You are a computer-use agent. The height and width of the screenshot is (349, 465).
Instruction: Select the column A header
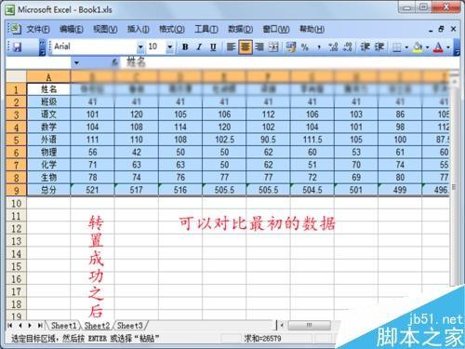48,77
